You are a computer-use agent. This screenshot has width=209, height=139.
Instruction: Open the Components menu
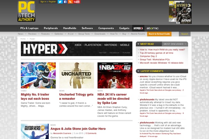(106, 28)
